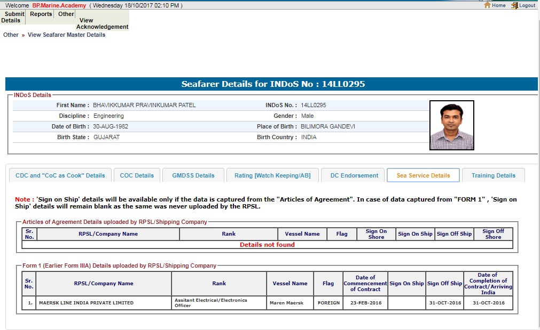
Task: Switch to CDC and CoC as Cook tab
Action: pyautogui.click(x=60, y=175)
